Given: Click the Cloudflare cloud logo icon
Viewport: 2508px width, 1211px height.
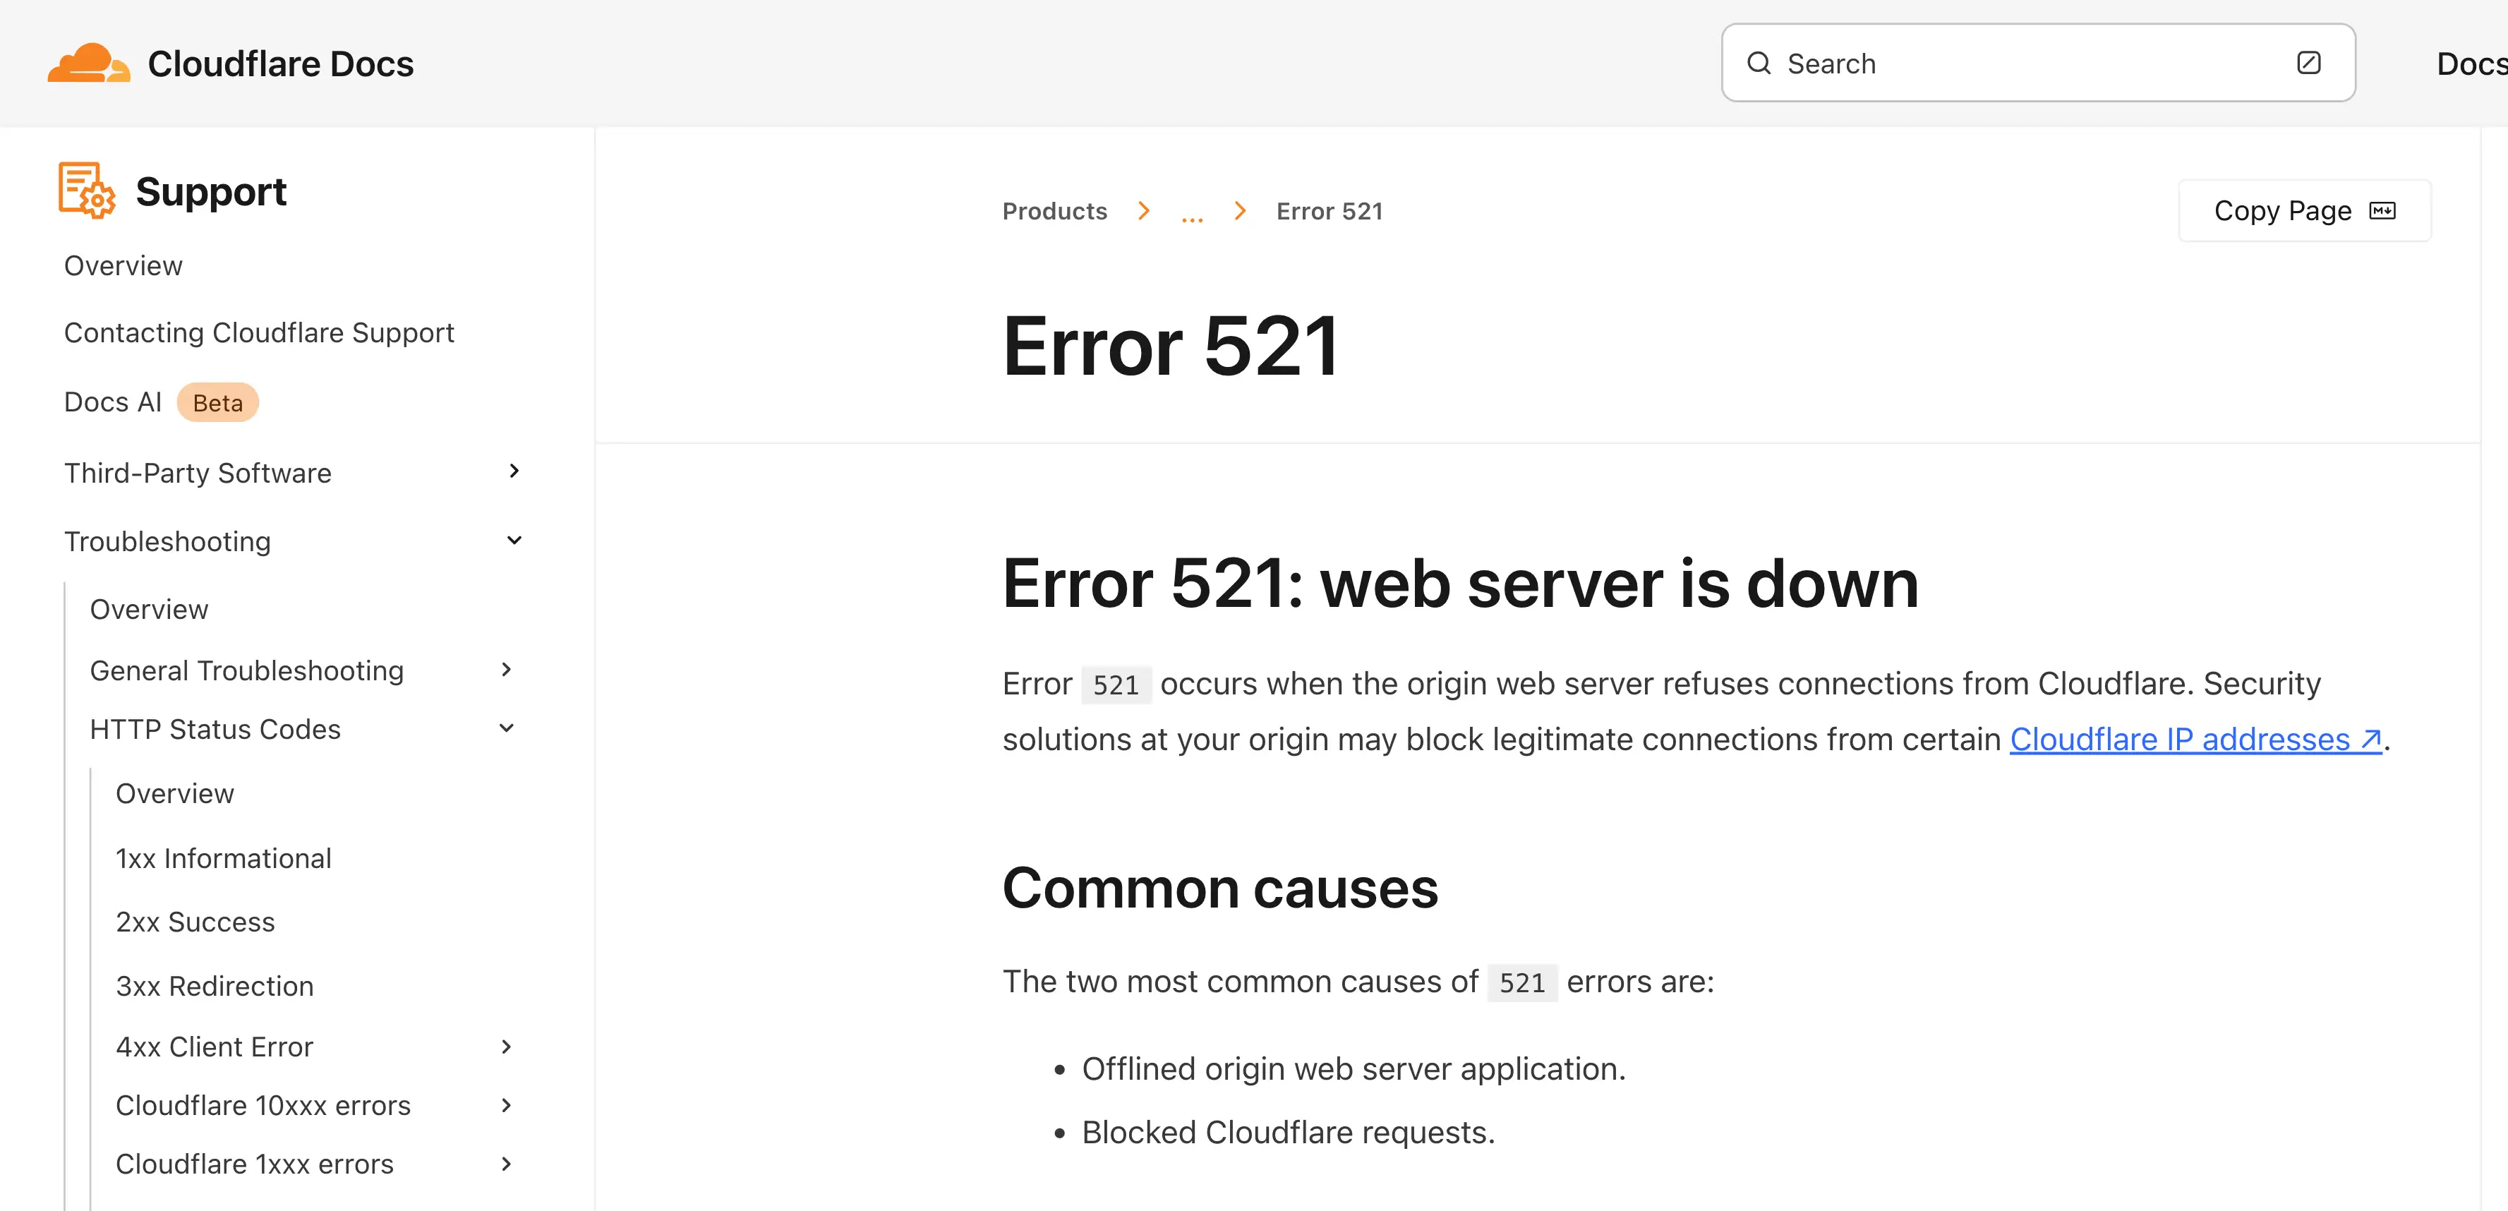Looking at the screenshot, I should (x=88, y=64).
